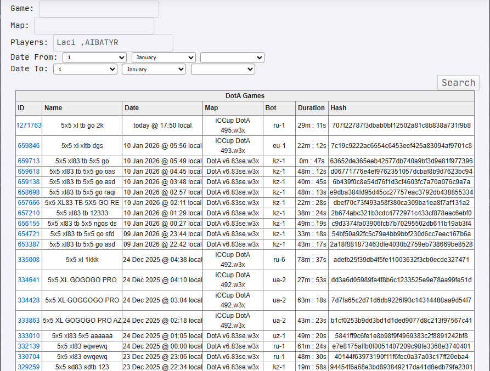Screen dimensions: 490x371
Task: Open game ID 659713 link
Action: [x=29, y=161]
